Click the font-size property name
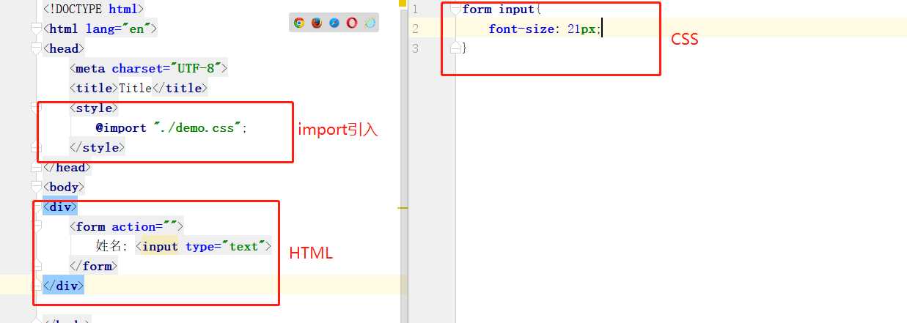907x323 pixels. click(521, 29)
